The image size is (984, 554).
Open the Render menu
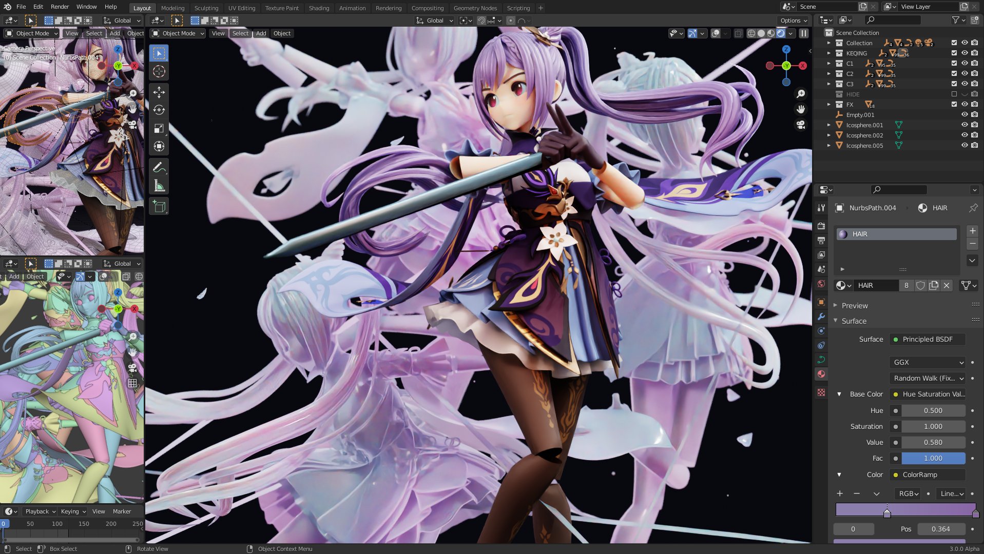tap(60, 7)
